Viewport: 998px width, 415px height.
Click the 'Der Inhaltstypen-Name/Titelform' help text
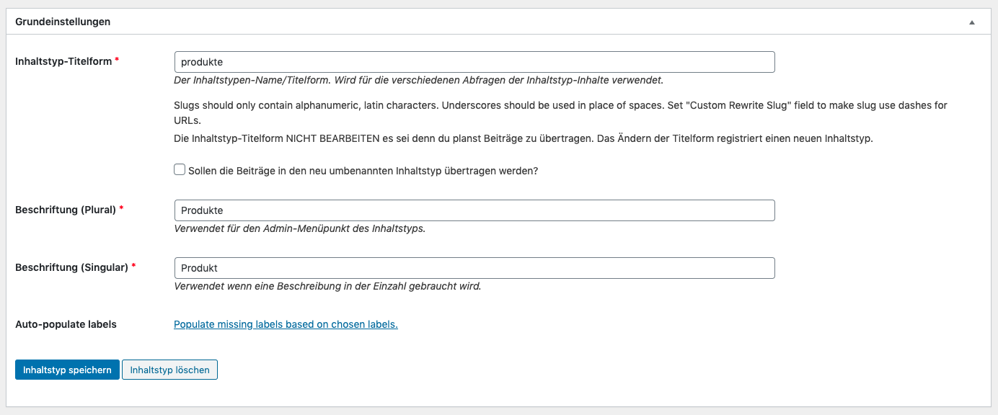(418, 80)
